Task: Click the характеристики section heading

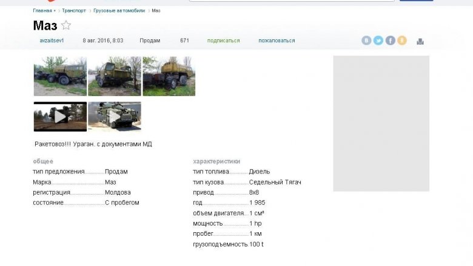Action: pyautogui.click(x=216, y=161)
